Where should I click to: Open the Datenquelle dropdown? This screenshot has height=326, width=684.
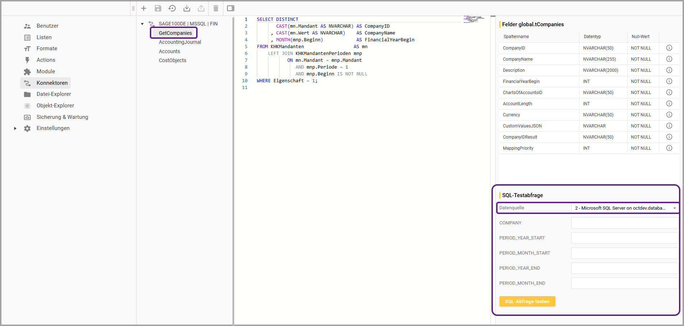click(x=624, y=208)
